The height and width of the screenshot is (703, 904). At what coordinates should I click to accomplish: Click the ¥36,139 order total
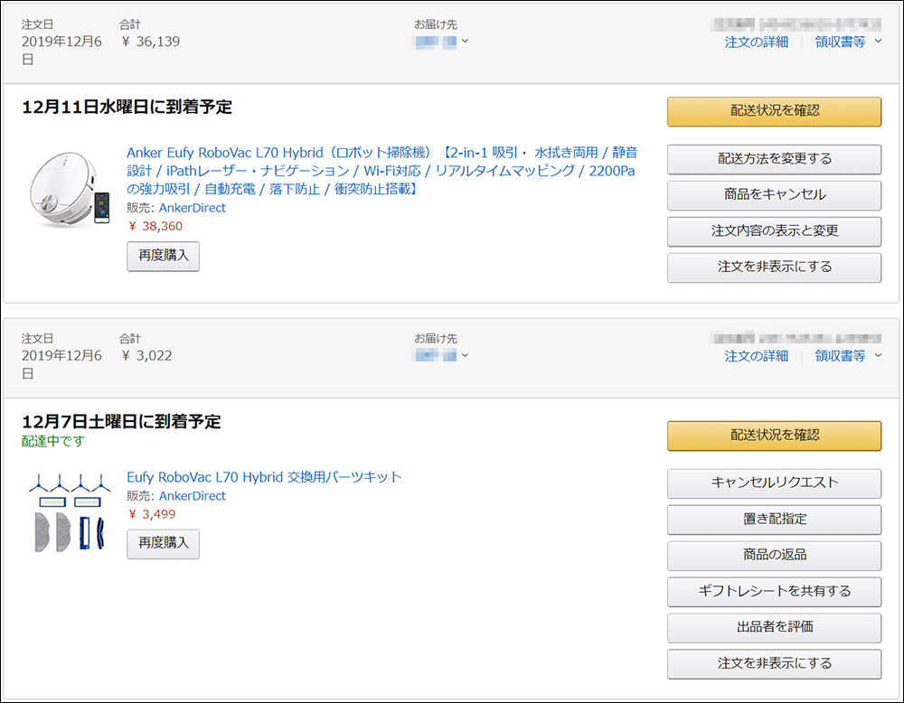click(150, 42)
